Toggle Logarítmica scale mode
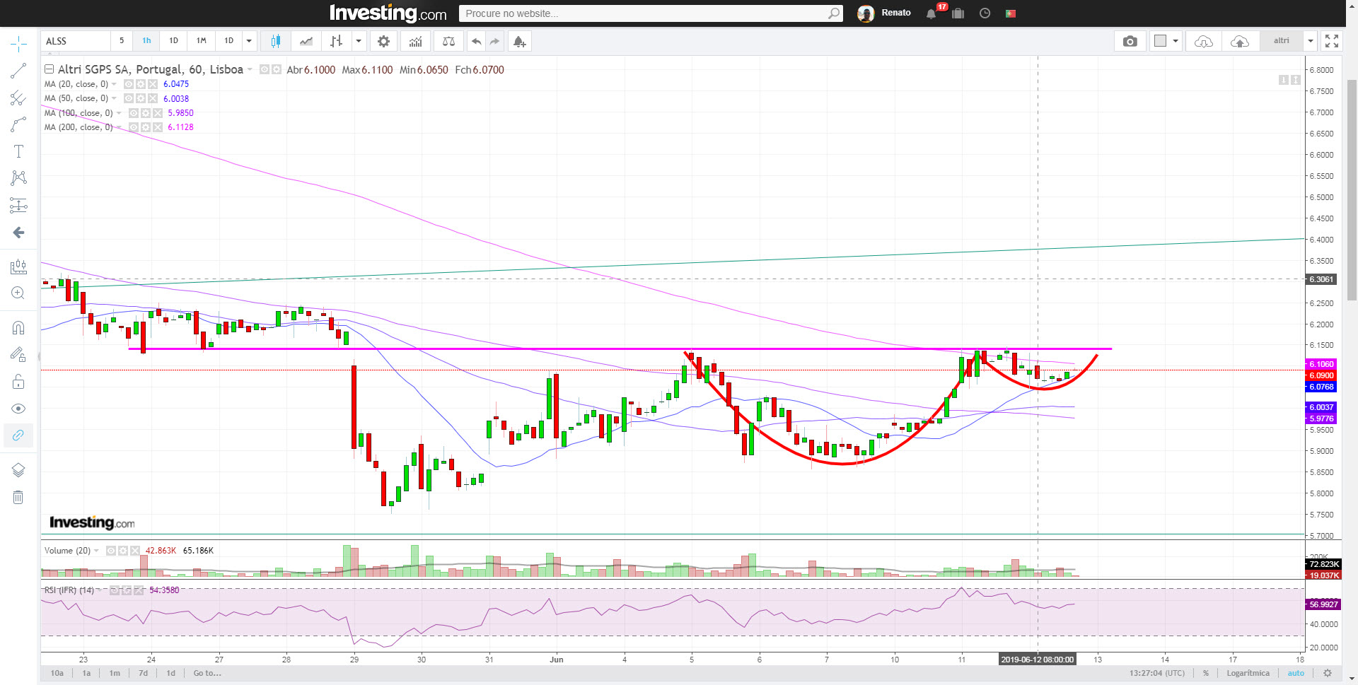 coord(1248,673)
